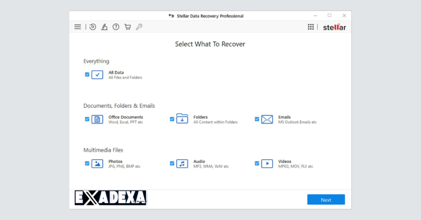Uncheck the All Data checkbox
The width and height of the screenshot is (421, 220).
tap(87, 74)
